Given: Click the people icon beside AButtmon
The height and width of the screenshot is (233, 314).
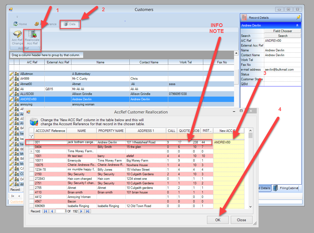Looking at the screenshot, I should pyautogui.click(x=17, y=74).
